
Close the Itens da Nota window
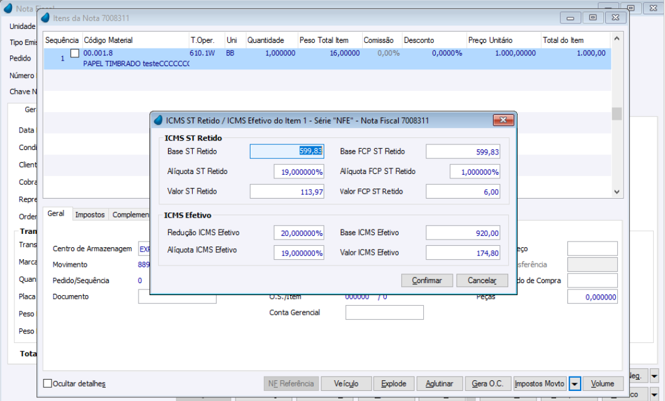pyautogui.click(x=615, y=18)
